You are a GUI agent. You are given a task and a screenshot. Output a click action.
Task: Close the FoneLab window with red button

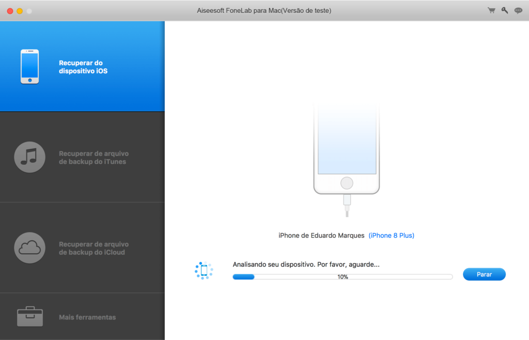point(10,10)
